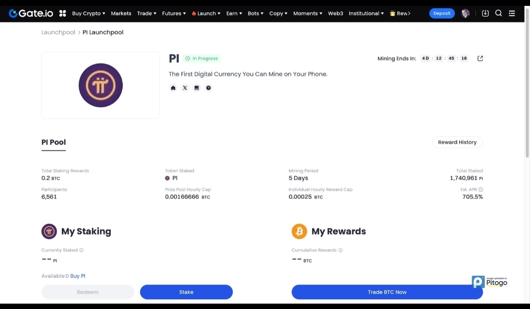Click the Currently Staked info icon

point(81,250)
